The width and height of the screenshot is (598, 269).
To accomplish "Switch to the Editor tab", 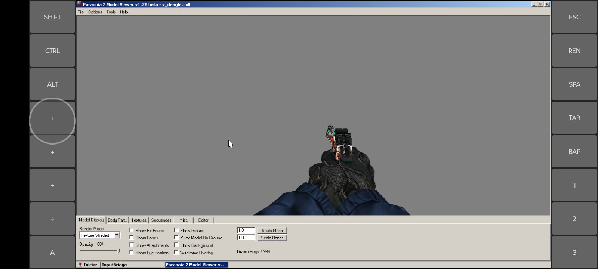I will pos(203,220).
